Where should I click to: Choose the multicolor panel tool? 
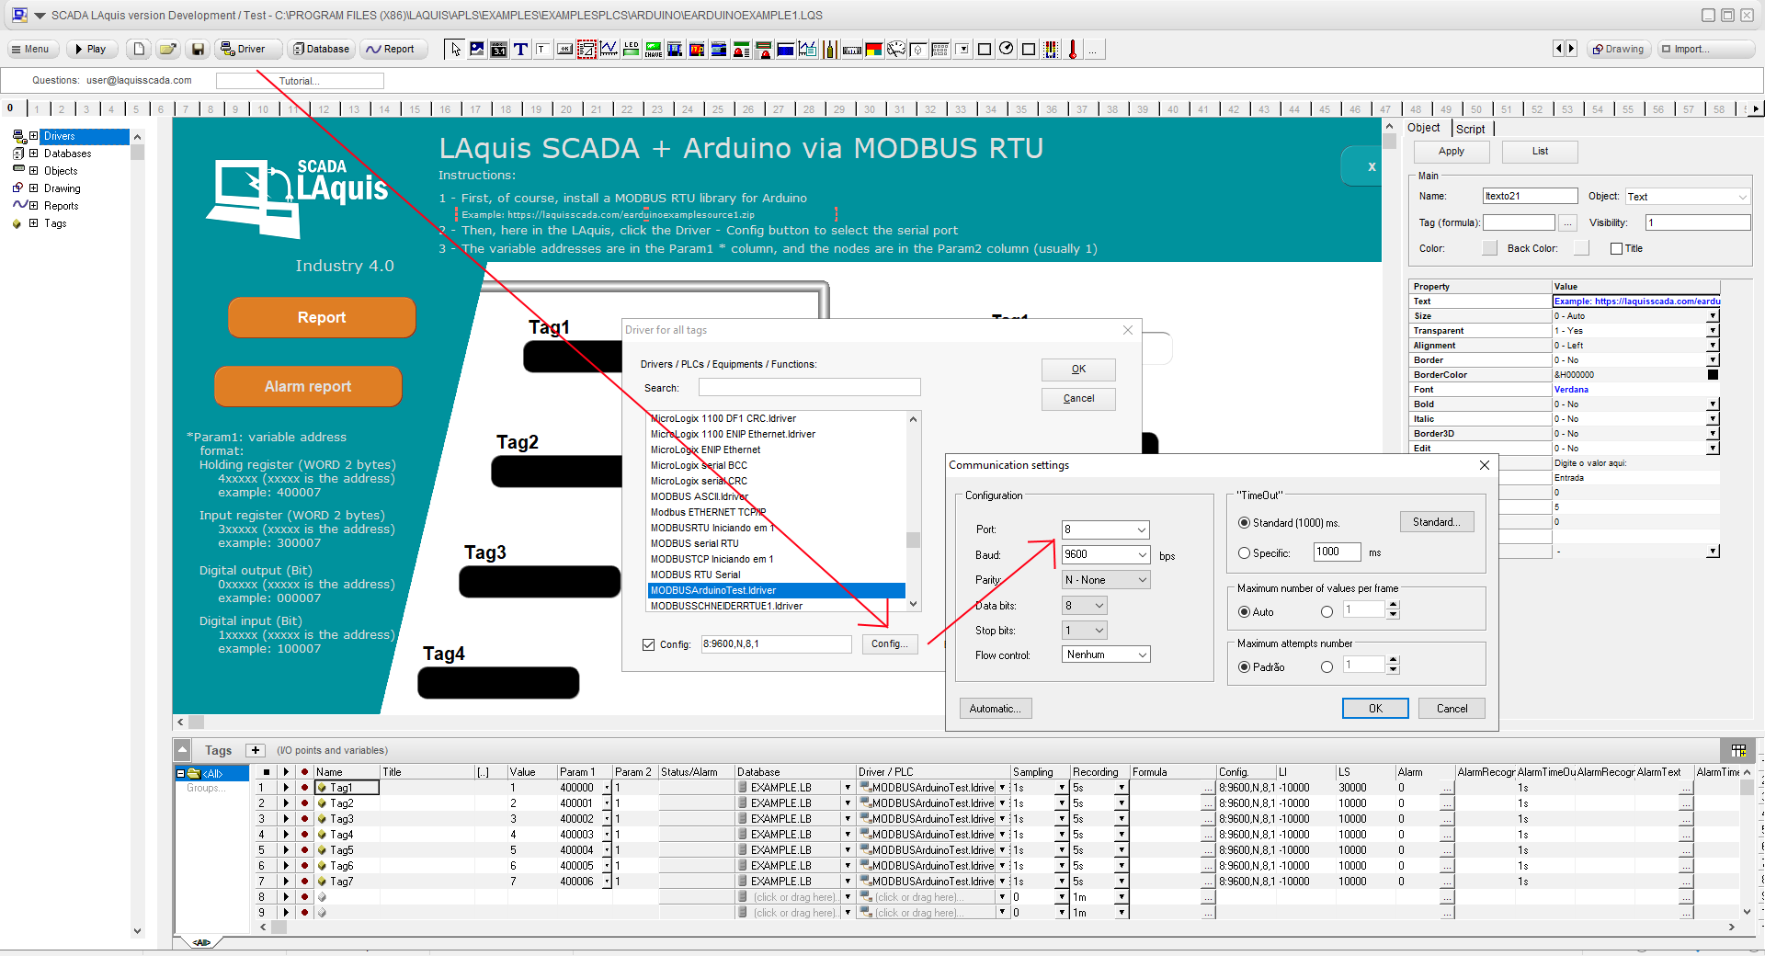(x=874, y=49)
